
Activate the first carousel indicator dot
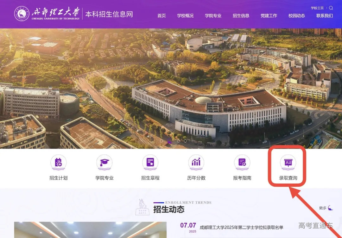[x=161, y=141]
